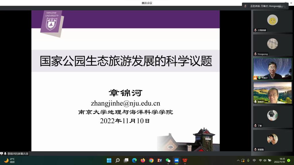Open the Windows Start menu
Viewport: 294px width, 165px height.
[109, 160]
